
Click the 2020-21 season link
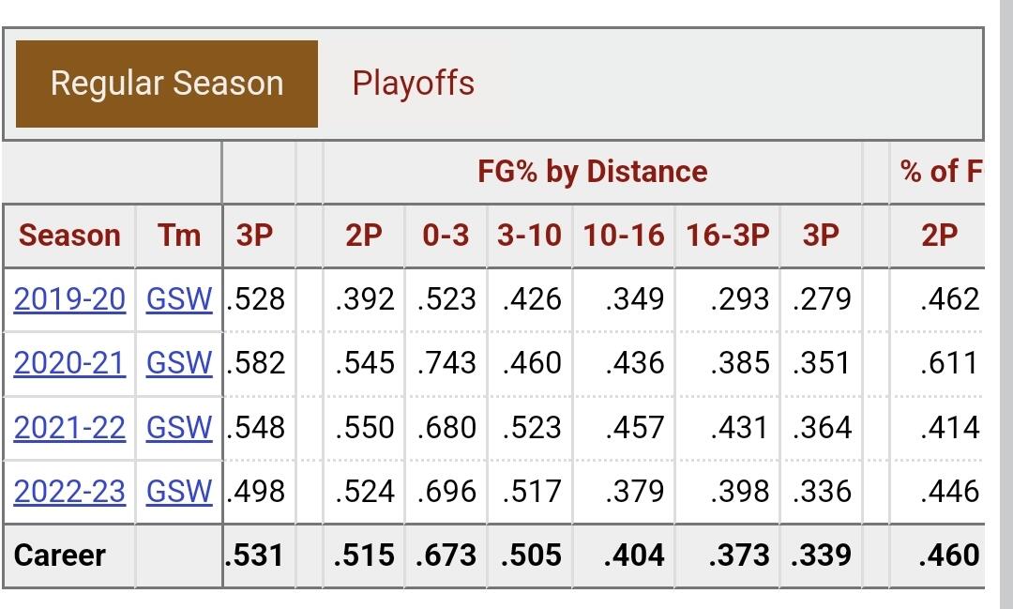(x=69, y=363)
